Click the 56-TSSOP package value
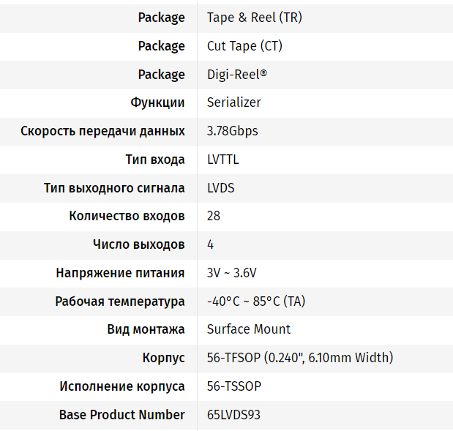The image size is (453, 431). tap(234, 386)
